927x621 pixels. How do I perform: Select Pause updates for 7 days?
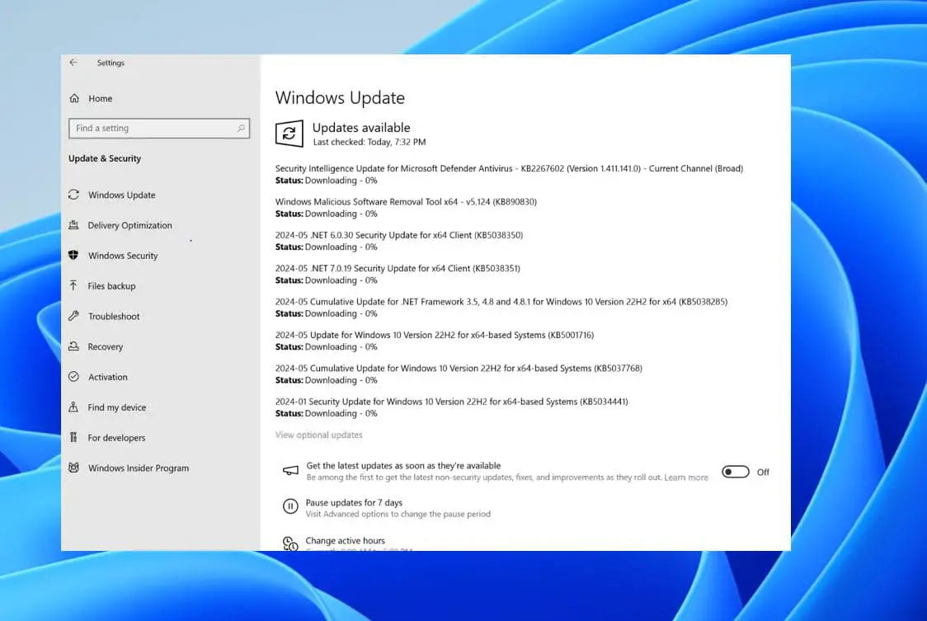pyautogui.click(x=354, y=502)
